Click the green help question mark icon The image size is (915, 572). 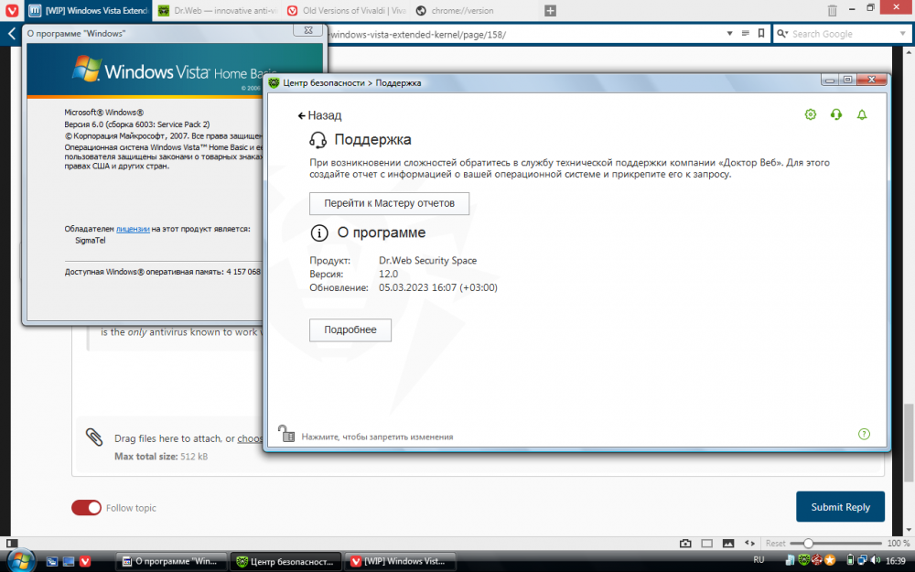[x=864, y=434]
